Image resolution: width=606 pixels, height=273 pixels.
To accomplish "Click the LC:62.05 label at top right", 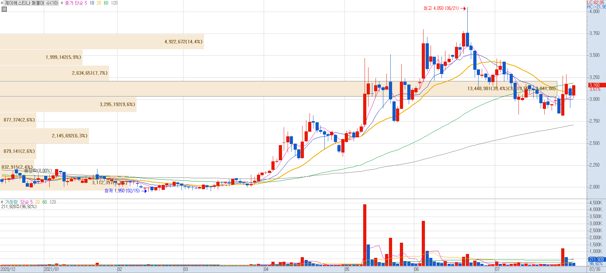I will pyautogui.click(x=596, y=2).
